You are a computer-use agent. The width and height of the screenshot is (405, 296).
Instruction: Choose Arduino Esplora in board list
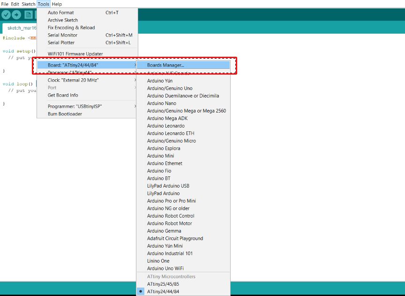pos(183,148)
